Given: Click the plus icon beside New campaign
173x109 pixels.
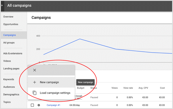Looking at the screenshot, I should (35, 82).
